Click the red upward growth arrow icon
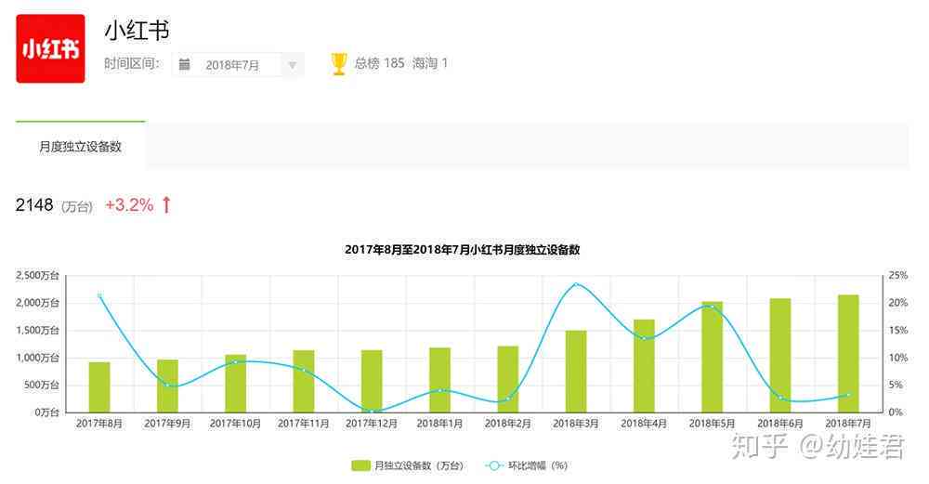 coord(166,205)
